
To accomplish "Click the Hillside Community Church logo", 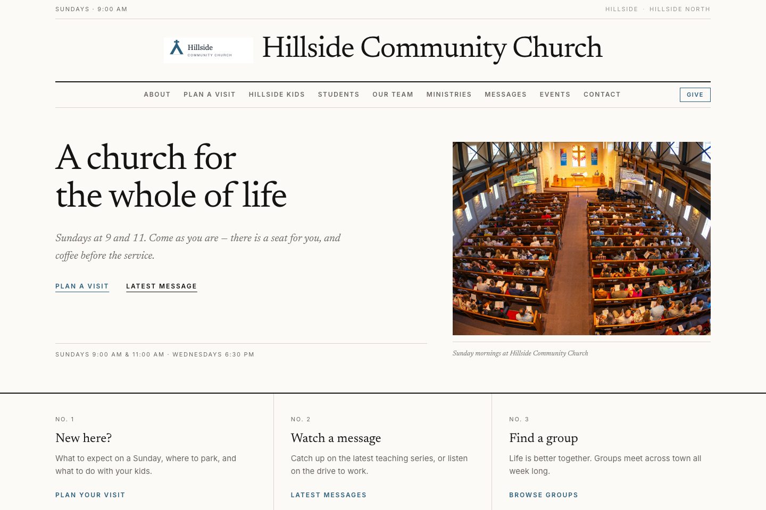I will click(x=209, y=50).
